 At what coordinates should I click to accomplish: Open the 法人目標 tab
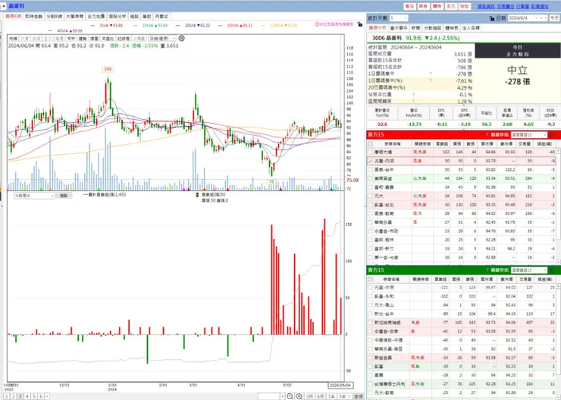[x=471, y=28]
